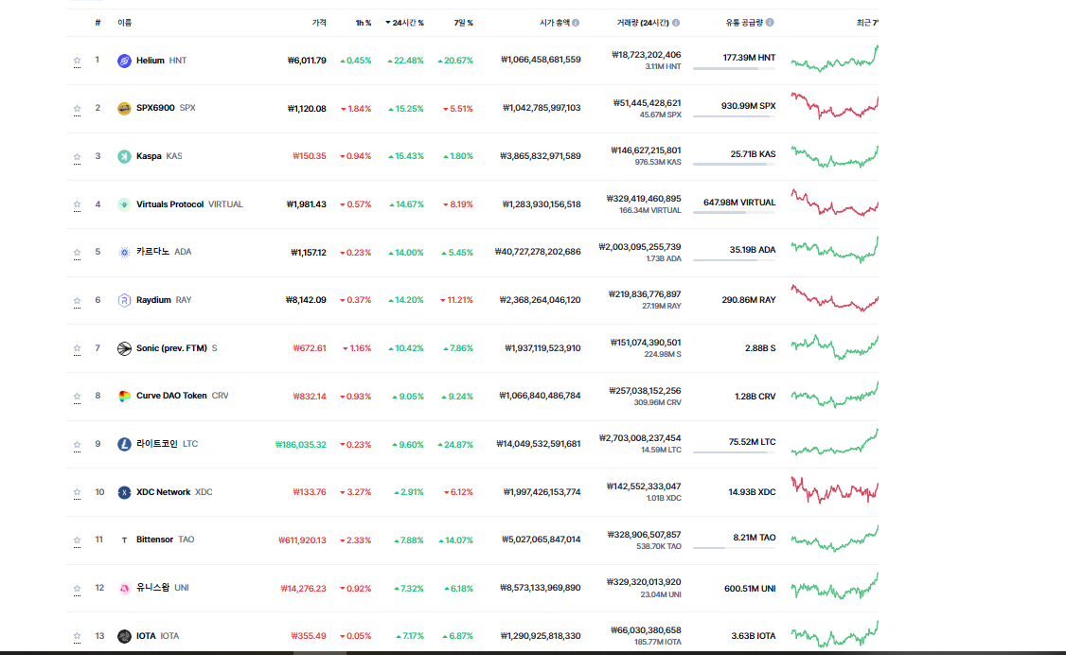Click IOTA supply 3.63B IOTA

click(754, 636)
